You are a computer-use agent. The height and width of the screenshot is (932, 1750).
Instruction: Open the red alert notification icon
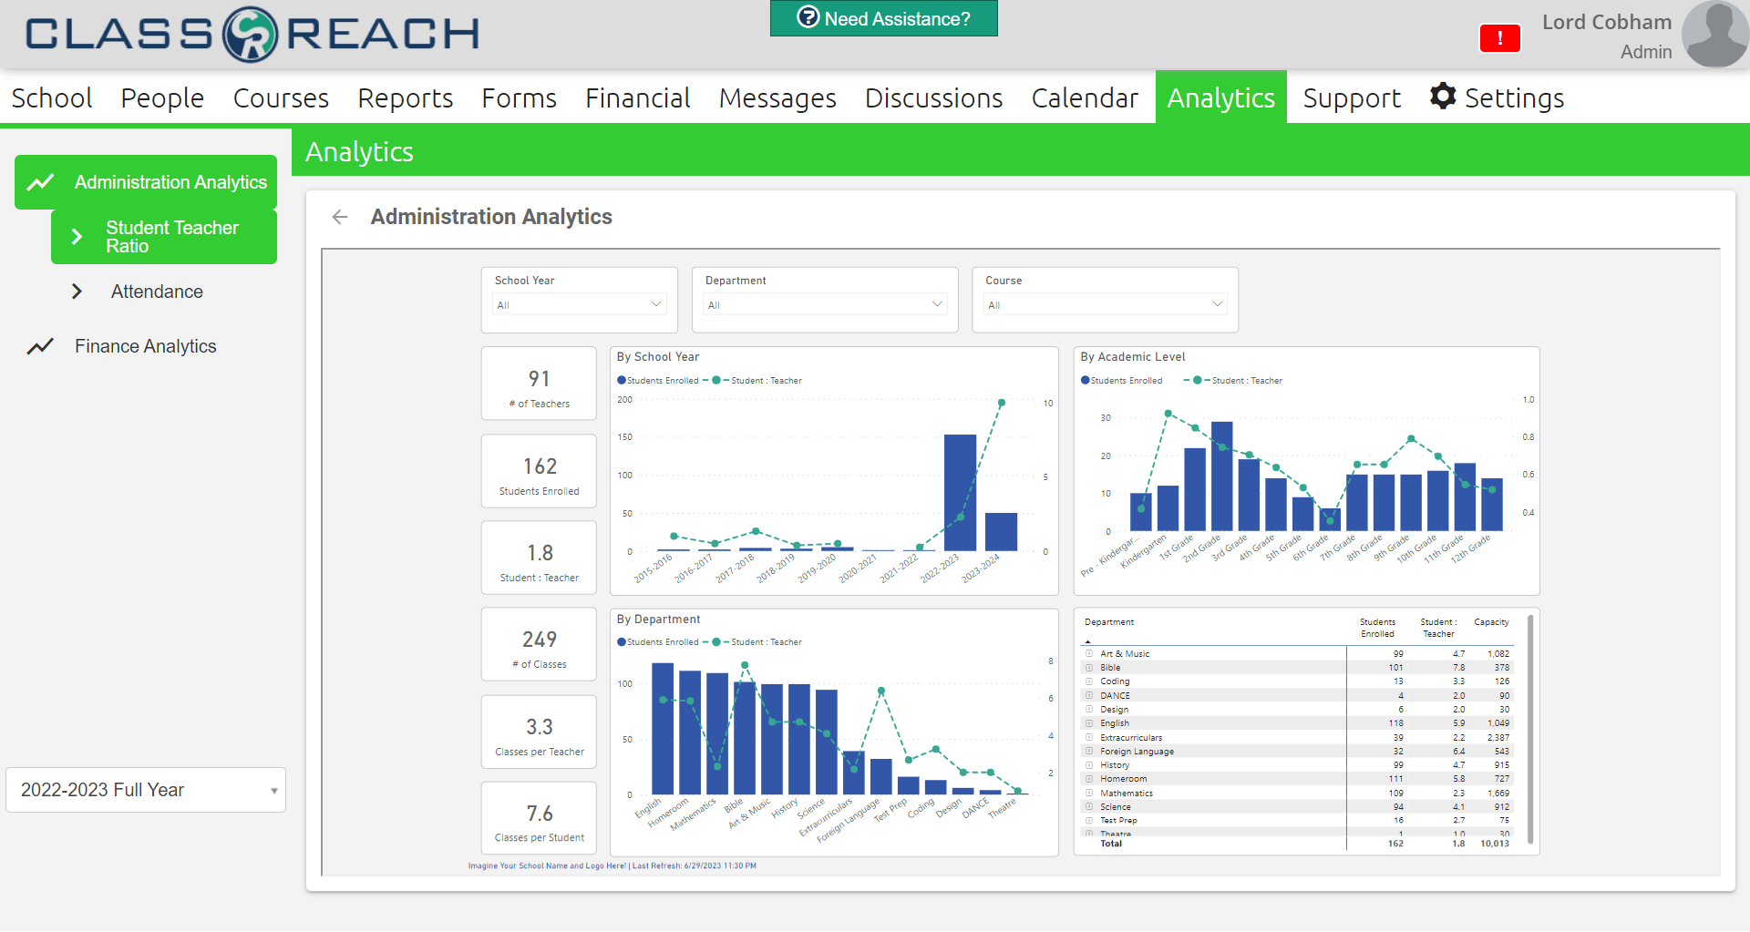(1499, 38)
